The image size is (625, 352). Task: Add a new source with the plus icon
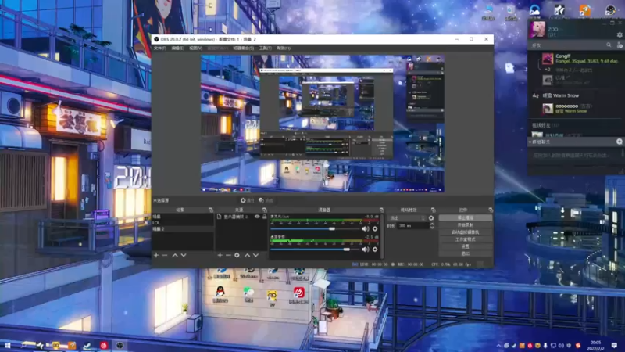(220, 255)
